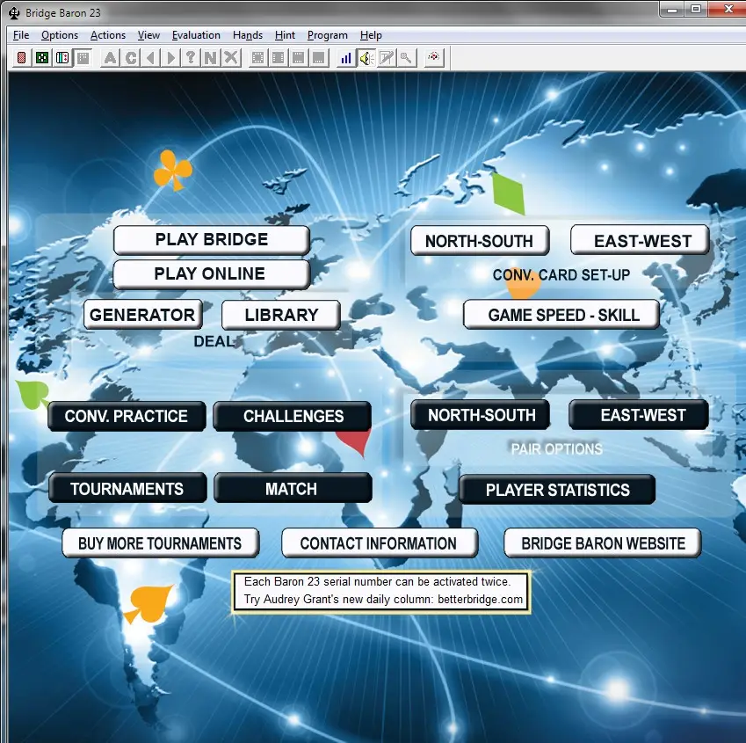The width and height of the screenshot is (746, 743).
Task: Click the PLAY ONLINE button
Action: 211,274
